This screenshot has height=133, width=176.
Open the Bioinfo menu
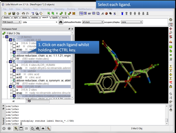pyautogui.click(x=27, y=9)
